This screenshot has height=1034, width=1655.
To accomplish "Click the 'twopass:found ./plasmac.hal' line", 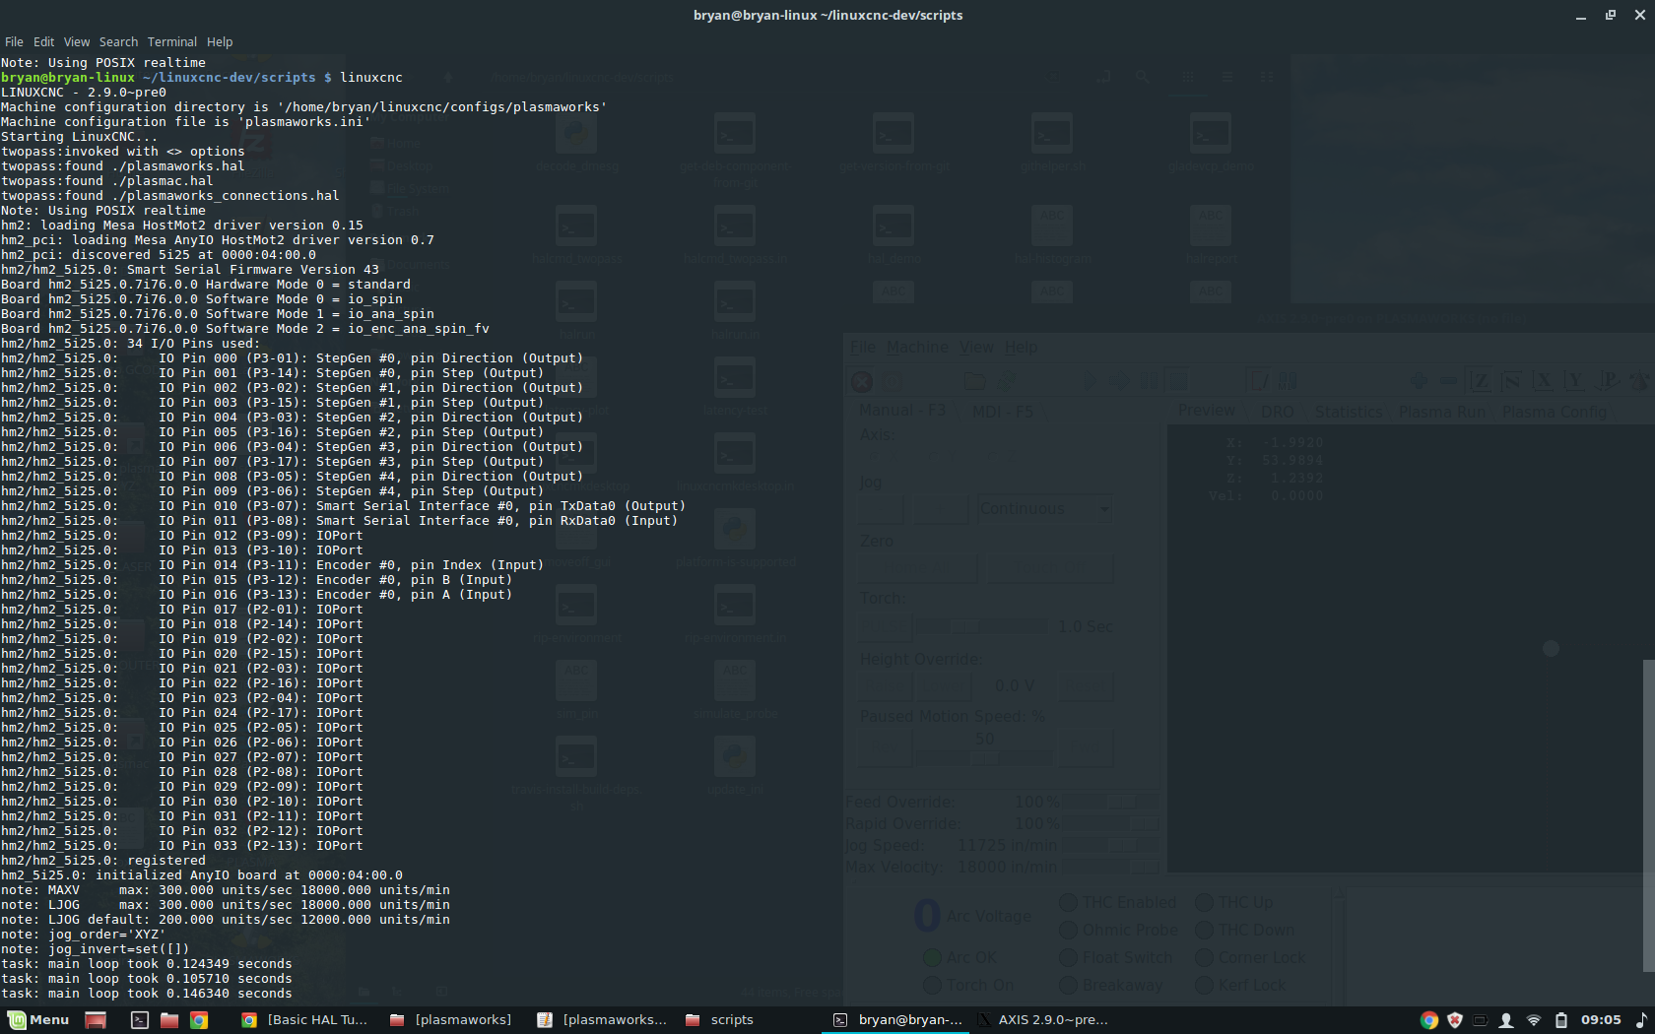I will pos(107,180).
